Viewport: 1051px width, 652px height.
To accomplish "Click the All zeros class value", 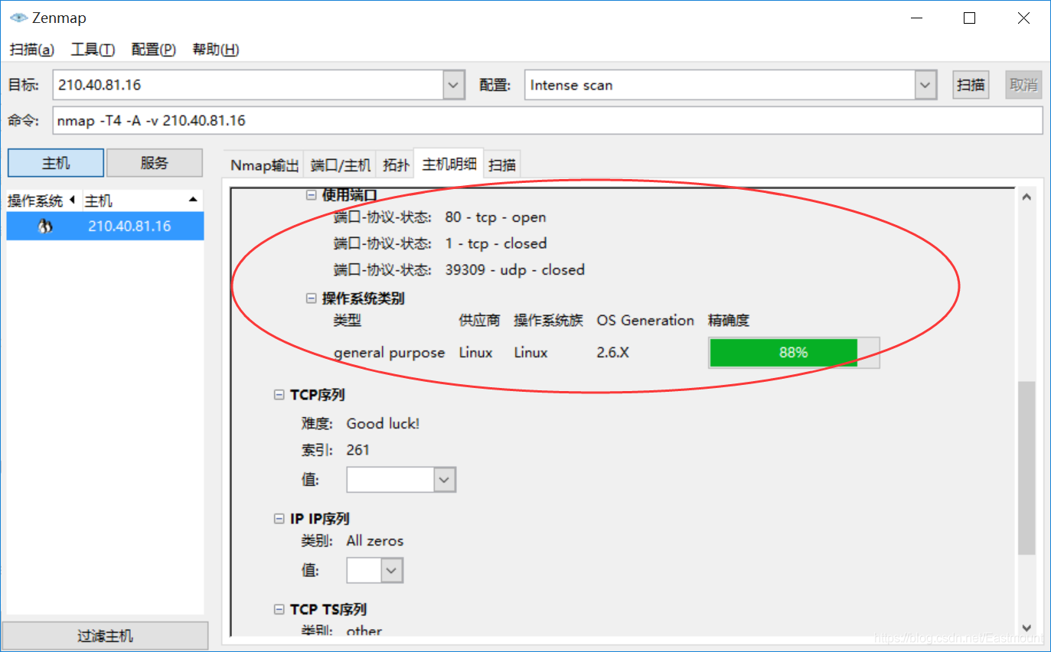I will (374, 541).
